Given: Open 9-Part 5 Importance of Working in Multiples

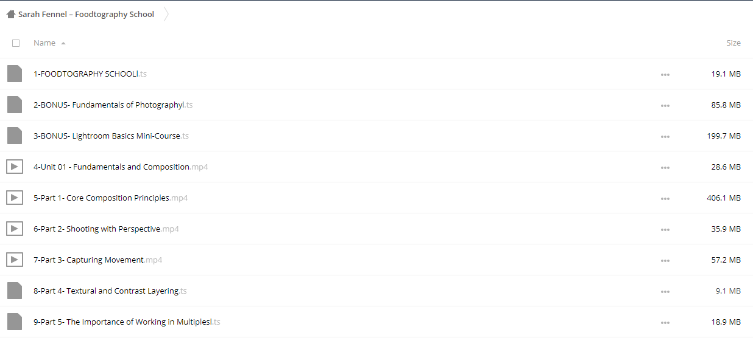Looking at the screenshot, I should pyautogui.click(x=127, y=322).
